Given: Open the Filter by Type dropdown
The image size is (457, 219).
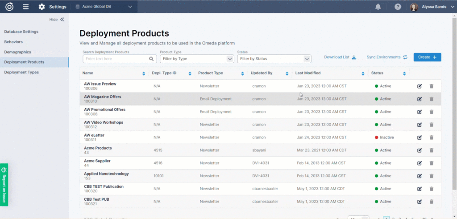Looking at the screenshot, I should [x=197, y=59].
